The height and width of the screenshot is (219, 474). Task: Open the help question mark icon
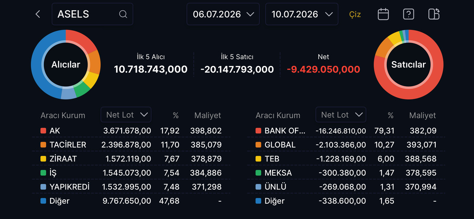(408, 14)
